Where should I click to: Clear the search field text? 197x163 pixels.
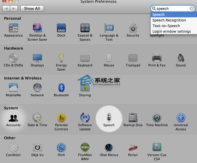tap(192, 9)
